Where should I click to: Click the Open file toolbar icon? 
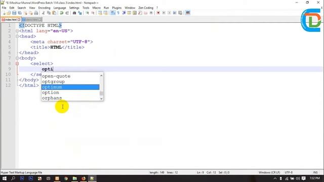(x=9, y=13)
